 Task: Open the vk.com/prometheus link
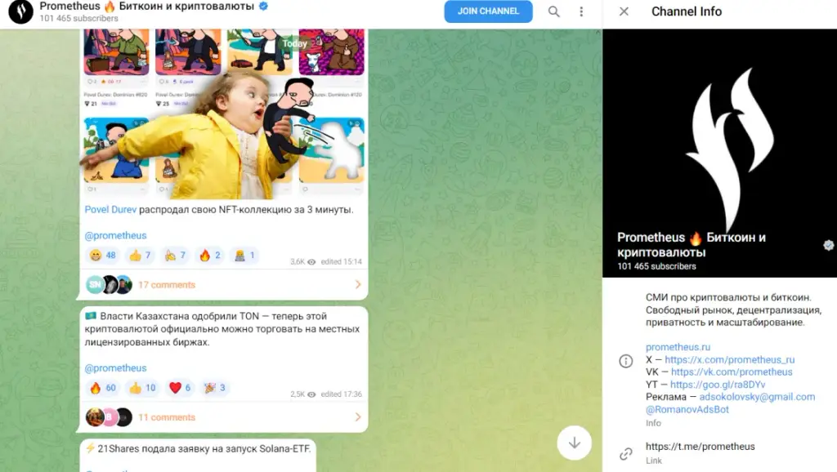click(732, 372)
